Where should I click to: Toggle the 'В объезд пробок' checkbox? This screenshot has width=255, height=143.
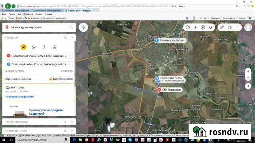point(51,79)
